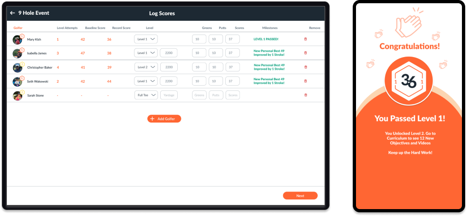467x216 pixels.
Task: Click Isabella James's baseline score 47
Action: coord(83,53)
